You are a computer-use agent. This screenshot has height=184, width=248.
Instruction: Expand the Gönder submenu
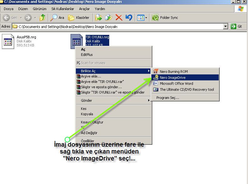[x=114, y=100]
